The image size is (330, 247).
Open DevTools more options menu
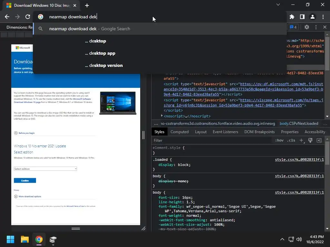[x=316, y=27]
